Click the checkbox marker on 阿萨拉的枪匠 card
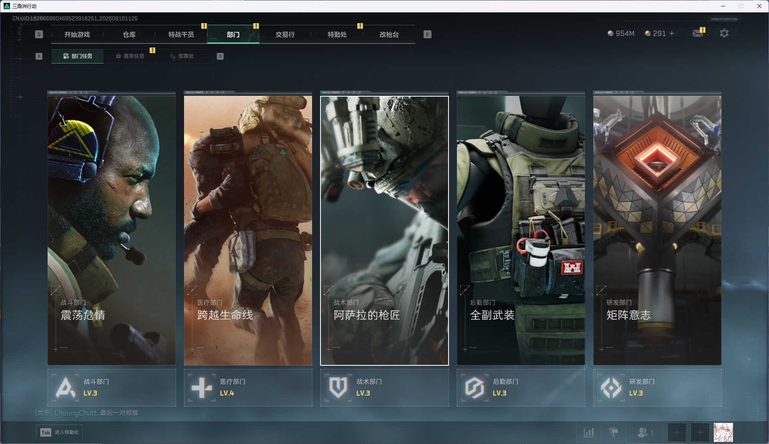 (328, 290)
